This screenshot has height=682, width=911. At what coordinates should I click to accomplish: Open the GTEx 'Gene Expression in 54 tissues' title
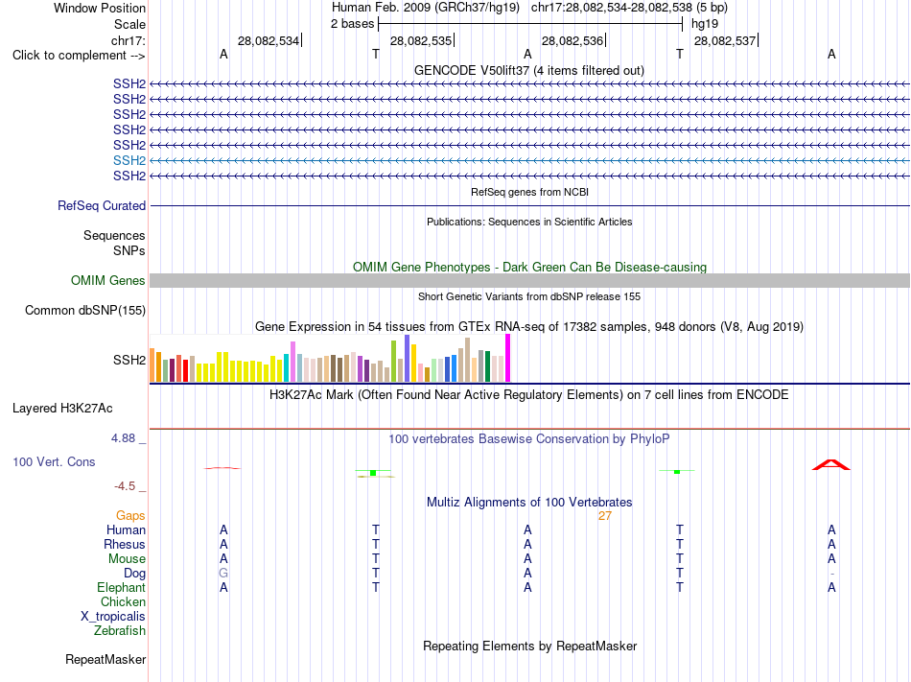[x=529, y=326]
